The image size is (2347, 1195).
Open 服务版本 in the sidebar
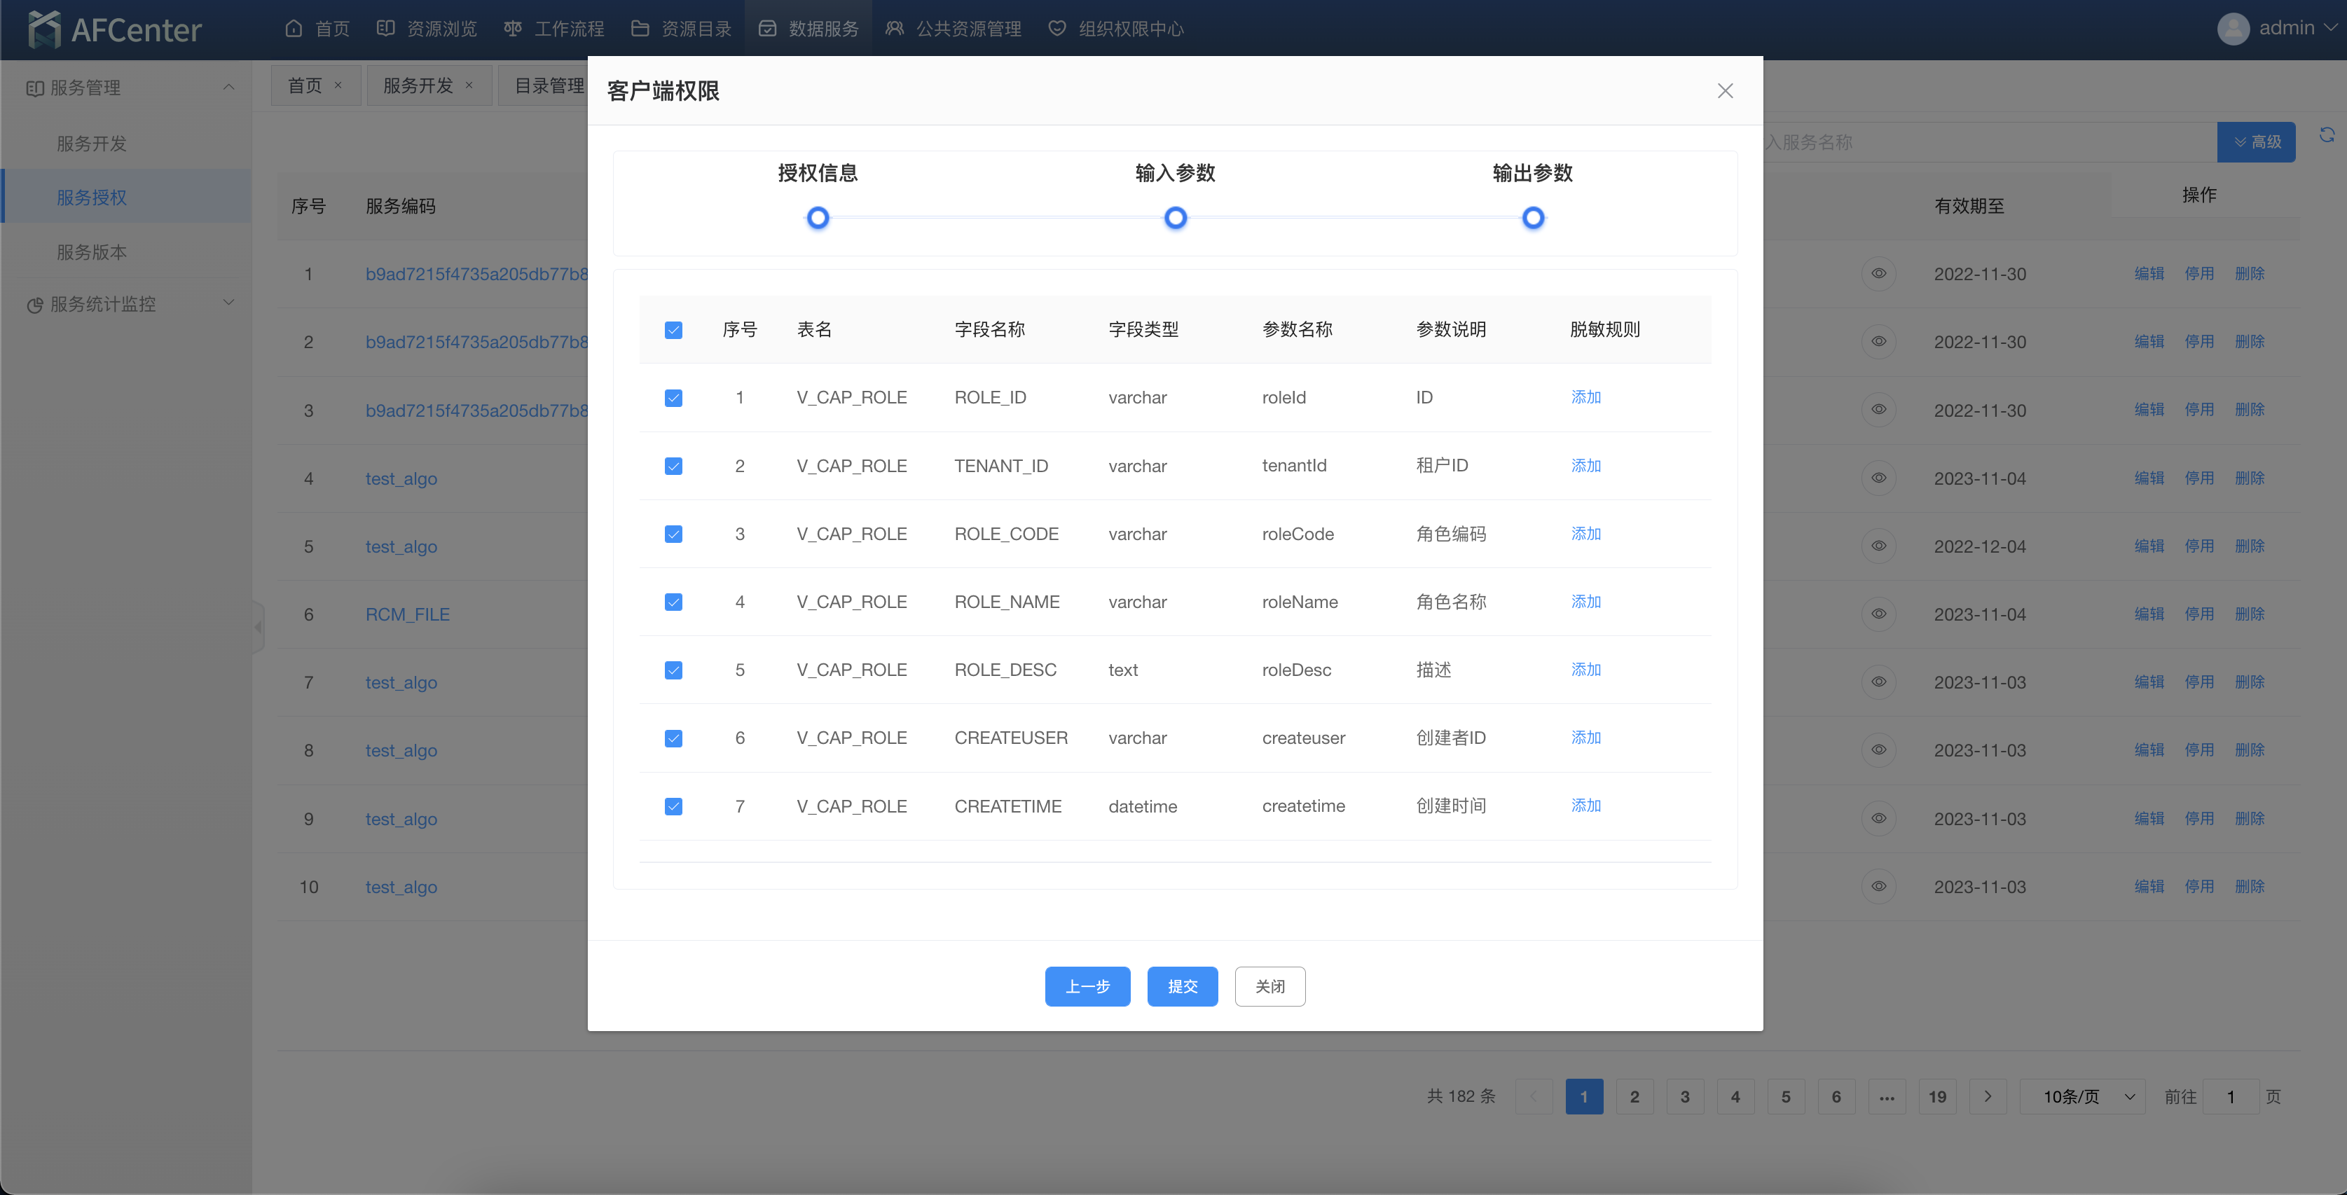click(92, 251)
